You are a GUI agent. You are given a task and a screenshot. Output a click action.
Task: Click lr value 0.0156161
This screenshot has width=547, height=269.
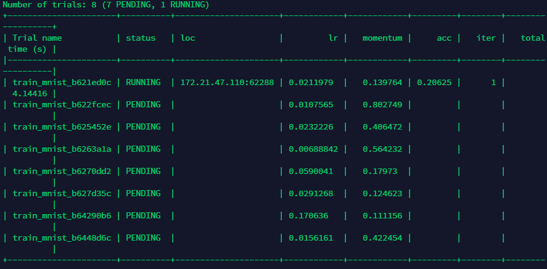coord(311,238)
